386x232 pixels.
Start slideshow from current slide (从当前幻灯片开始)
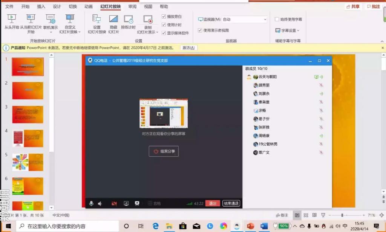point(31,24)
